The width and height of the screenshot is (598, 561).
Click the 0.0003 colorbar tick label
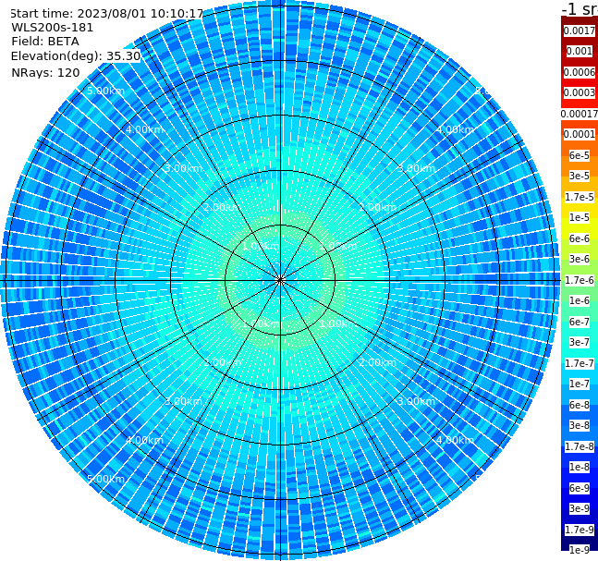(x=580, y=92)
